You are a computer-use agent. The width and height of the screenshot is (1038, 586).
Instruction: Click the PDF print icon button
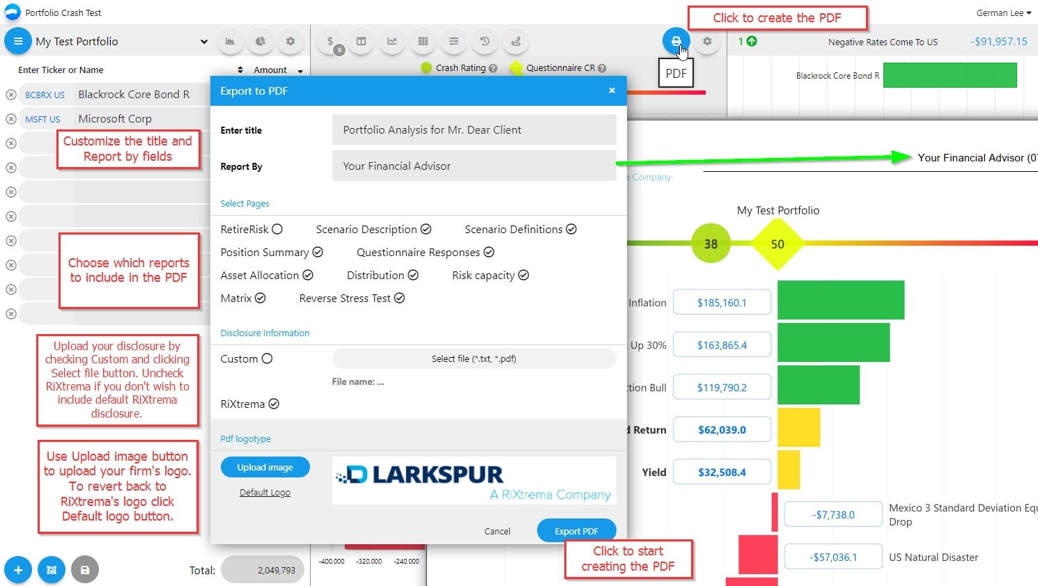675,41
